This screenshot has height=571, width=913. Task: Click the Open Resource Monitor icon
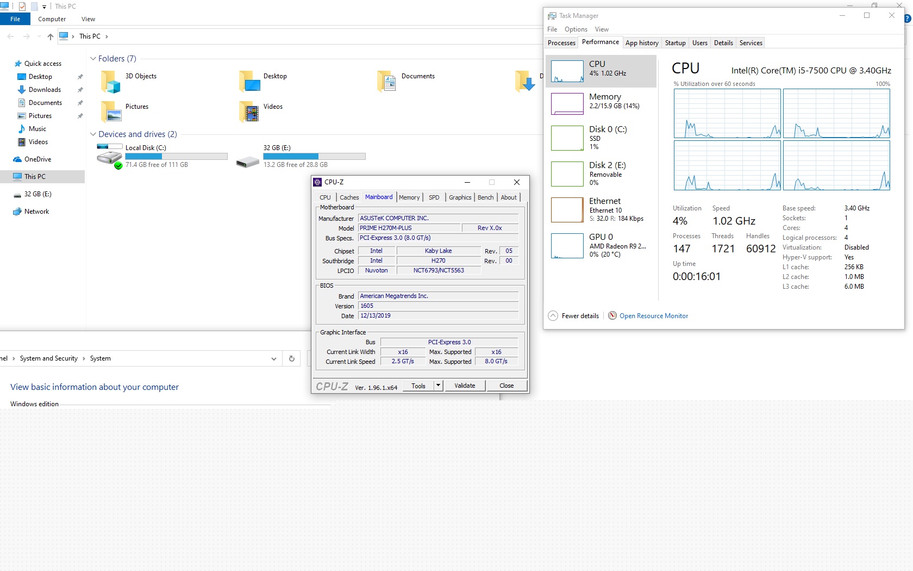(612, 315)
